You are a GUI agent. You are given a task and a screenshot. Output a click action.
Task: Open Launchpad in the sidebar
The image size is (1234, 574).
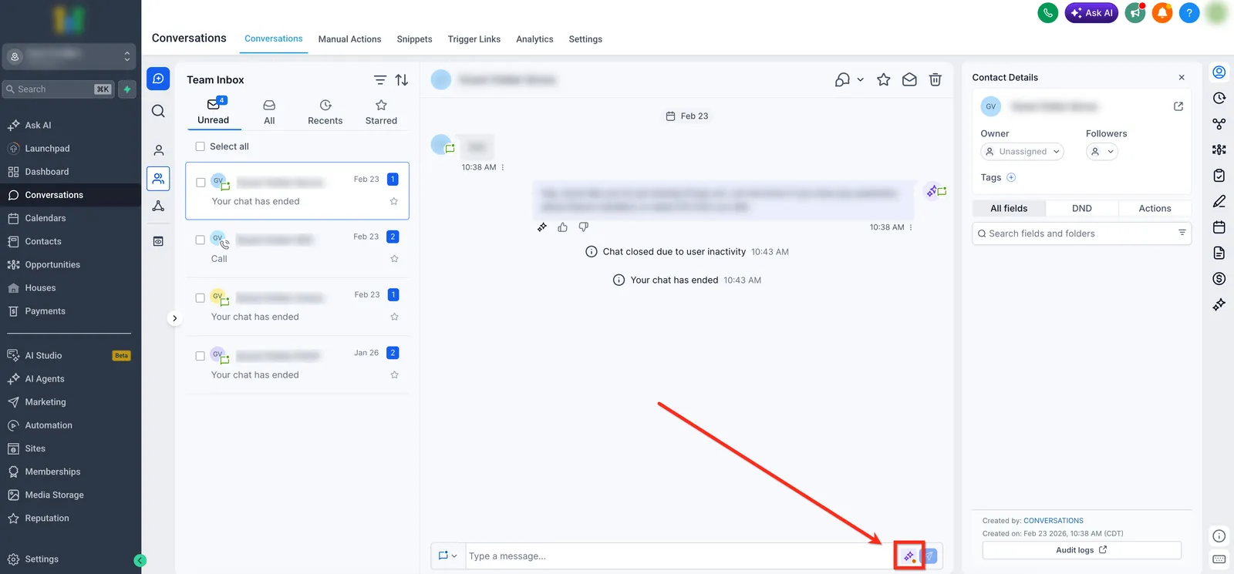click(x=47, y=148)
